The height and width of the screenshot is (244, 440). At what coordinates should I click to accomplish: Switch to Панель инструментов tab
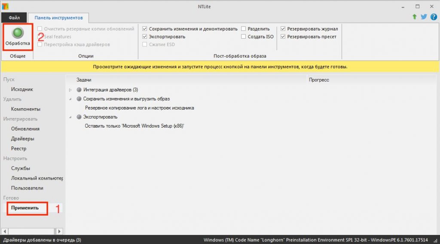[58, 18]
